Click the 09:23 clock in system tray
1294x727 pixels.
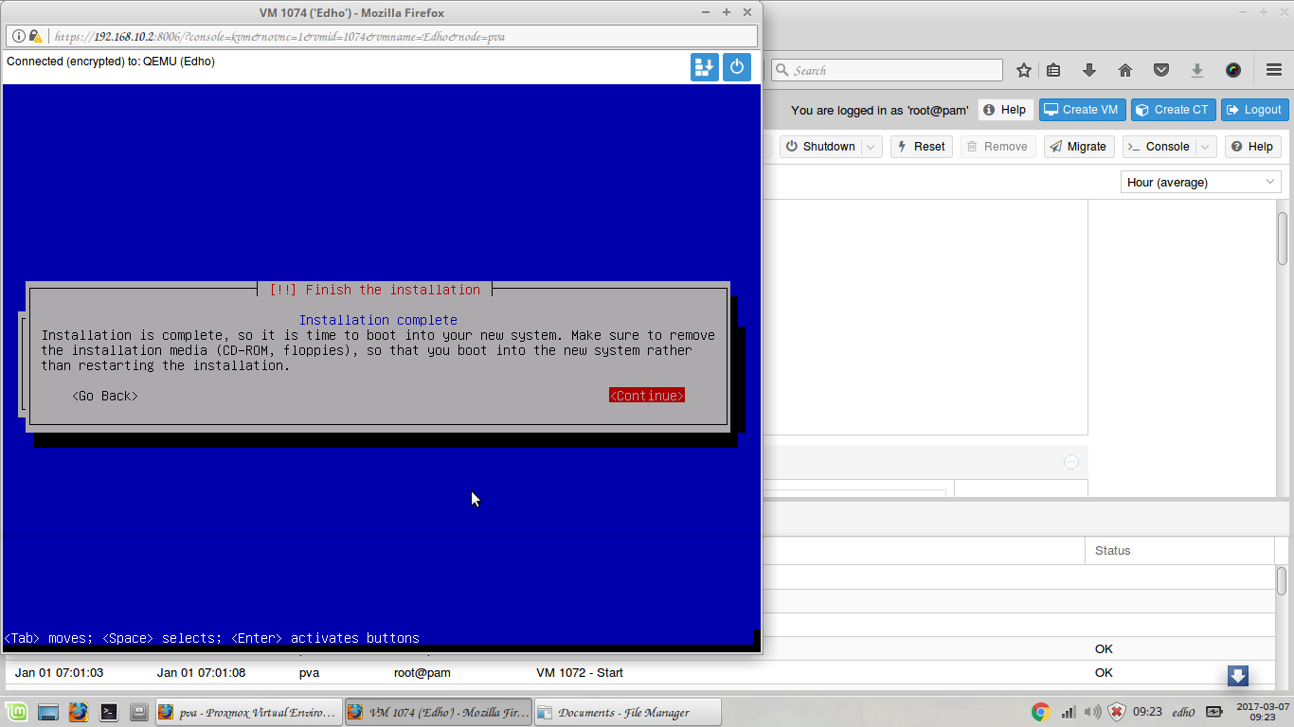(1147, 712)
